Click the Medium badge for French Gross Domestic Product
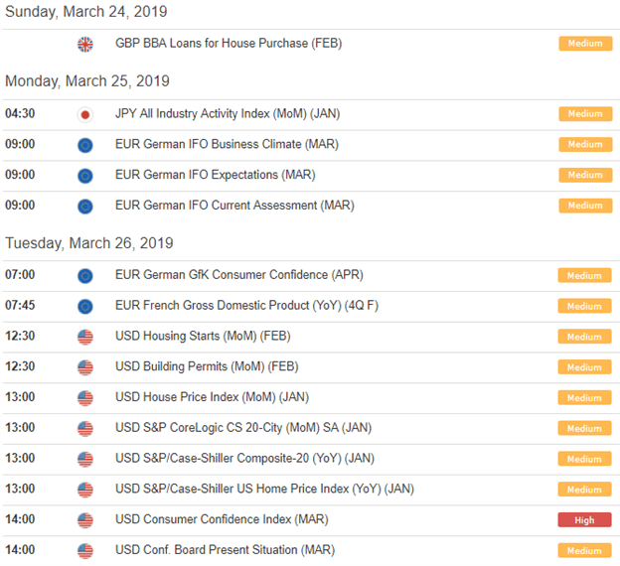 tap(584, 306)
